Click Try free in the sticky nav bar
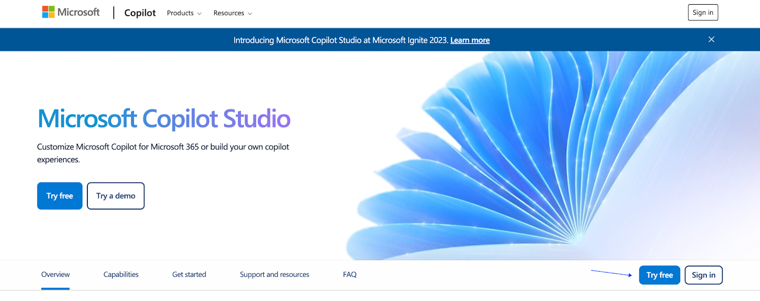Viewport: 760px width, 301px height. coord(659,275)
